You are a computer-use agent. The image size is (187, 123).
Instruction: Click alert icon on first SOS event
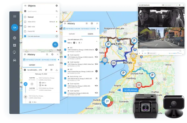pos(97,50)
